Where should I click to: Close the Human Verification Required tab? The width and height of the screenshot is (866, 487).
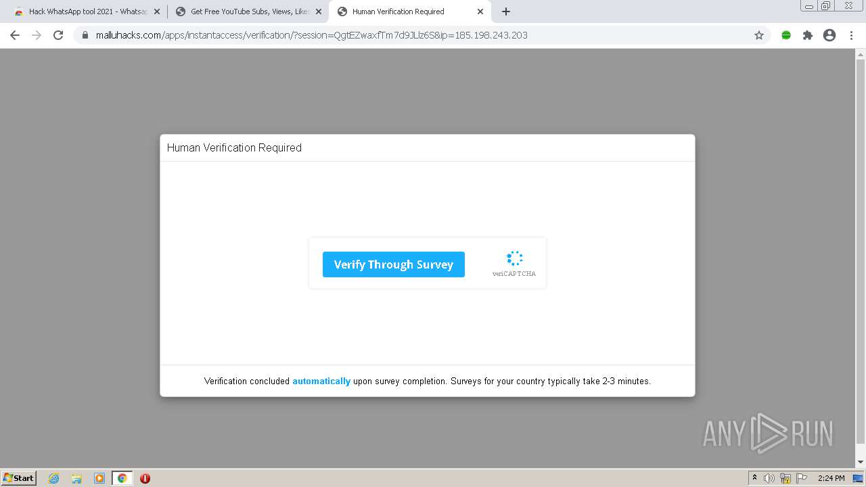tap(480, 11)
